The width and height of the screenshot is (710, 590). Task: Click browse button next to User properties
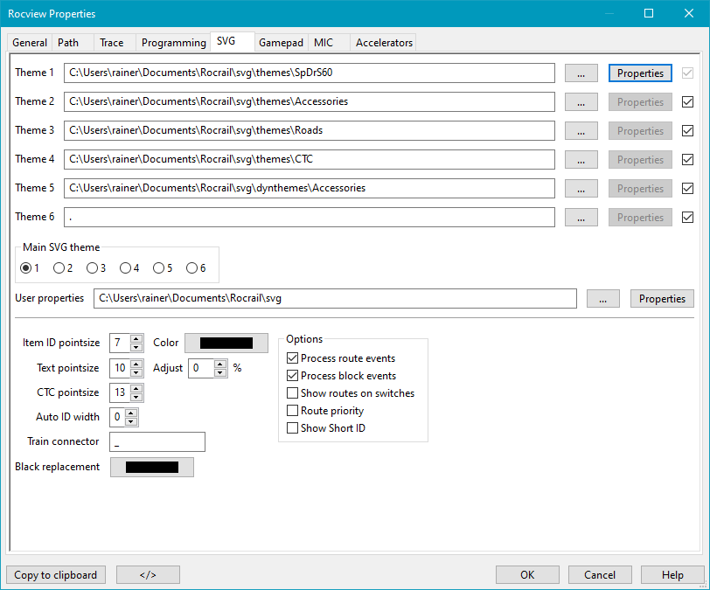(x=602, y=299)
